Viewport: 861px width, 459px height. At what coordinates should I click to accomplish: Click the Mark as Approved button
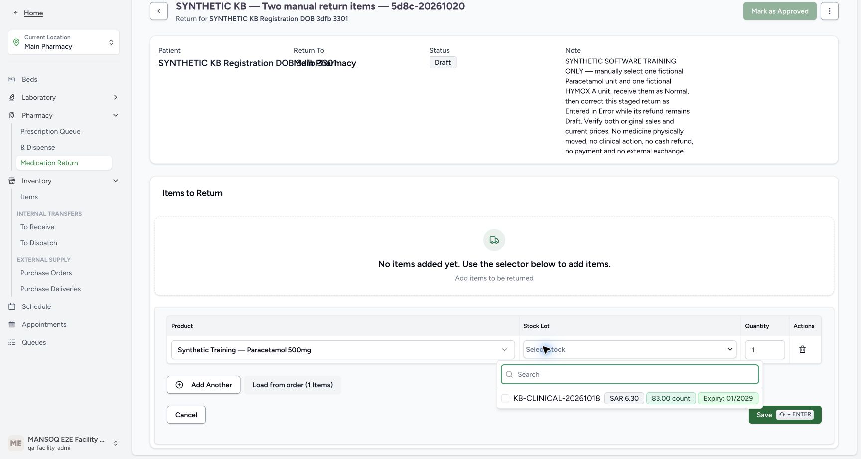coord(780,11)
